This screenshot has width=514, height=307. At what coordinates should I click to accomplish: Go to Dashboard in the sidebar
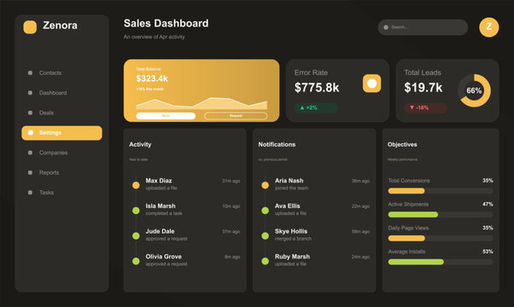[x=61, y=93]
